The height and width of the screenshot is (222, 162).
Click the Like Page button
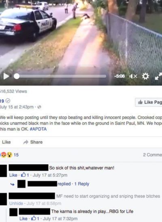point(149,102)
